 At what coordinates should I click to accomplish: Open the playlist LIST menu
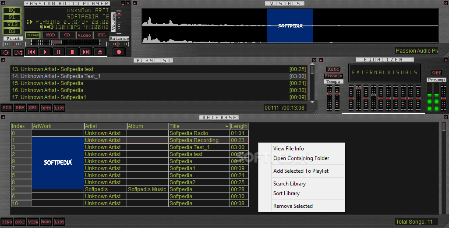pyautogui.click(x=59, y=108)
